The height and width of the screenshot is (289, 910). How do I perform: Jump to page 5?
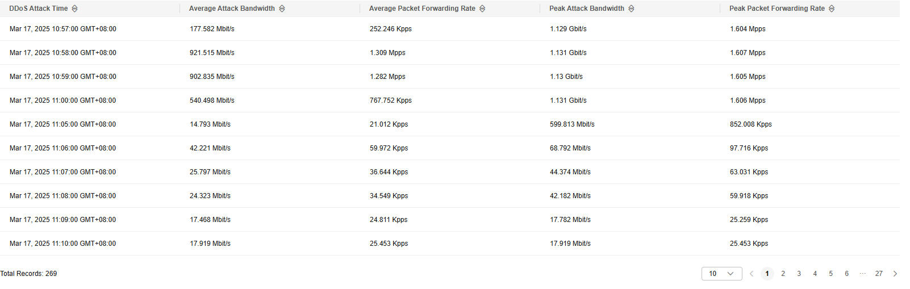(x=831, y=274)
